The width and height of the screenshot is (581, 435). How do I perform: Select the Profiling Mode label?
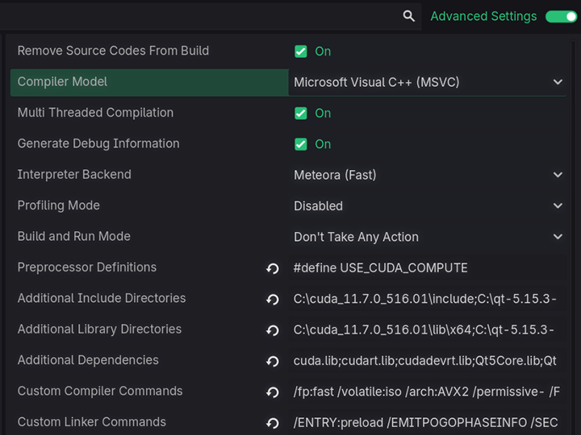point(59,205)
